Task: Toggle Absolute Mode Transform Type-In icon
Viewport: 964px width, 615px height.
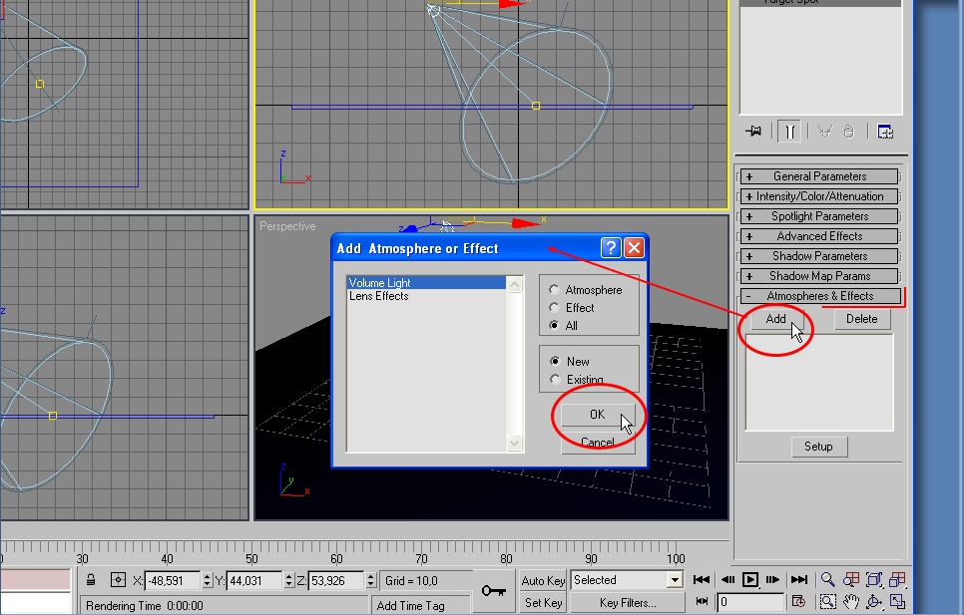Action: (x=118, y=579)
